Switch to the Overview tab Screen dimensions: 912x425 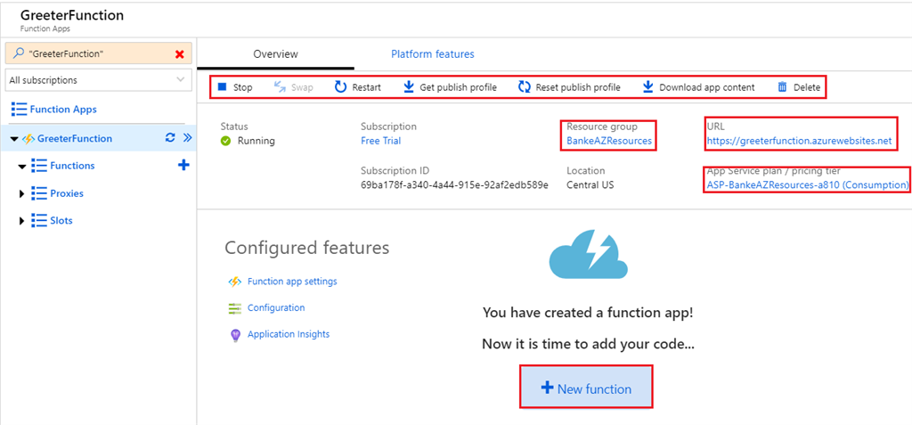(276, 54)
